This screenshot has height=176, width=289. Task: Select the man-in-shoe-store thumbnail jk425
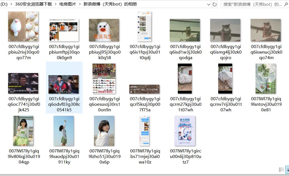[x=23, y=83]
